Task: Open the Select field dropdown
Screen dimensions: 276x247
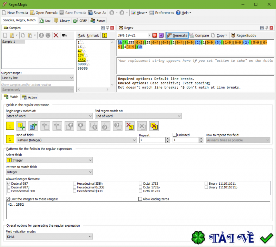Action: click(x=49, y=160)
